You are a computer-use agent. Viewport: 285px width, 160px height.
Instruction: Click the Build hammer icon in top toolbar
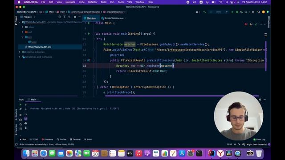tap(205, 12)
